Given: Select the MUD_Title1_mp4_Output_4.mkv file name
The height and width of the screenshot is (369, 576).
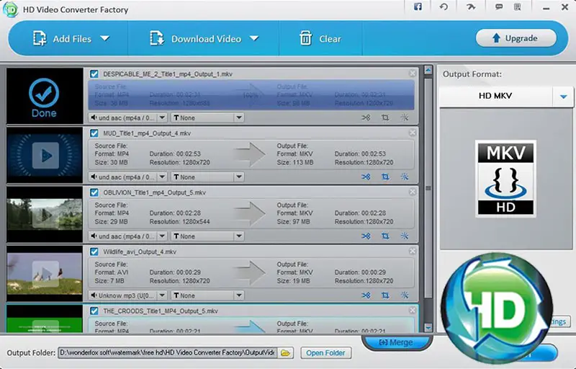Looking at the screenshot, I should pos(147,133).
